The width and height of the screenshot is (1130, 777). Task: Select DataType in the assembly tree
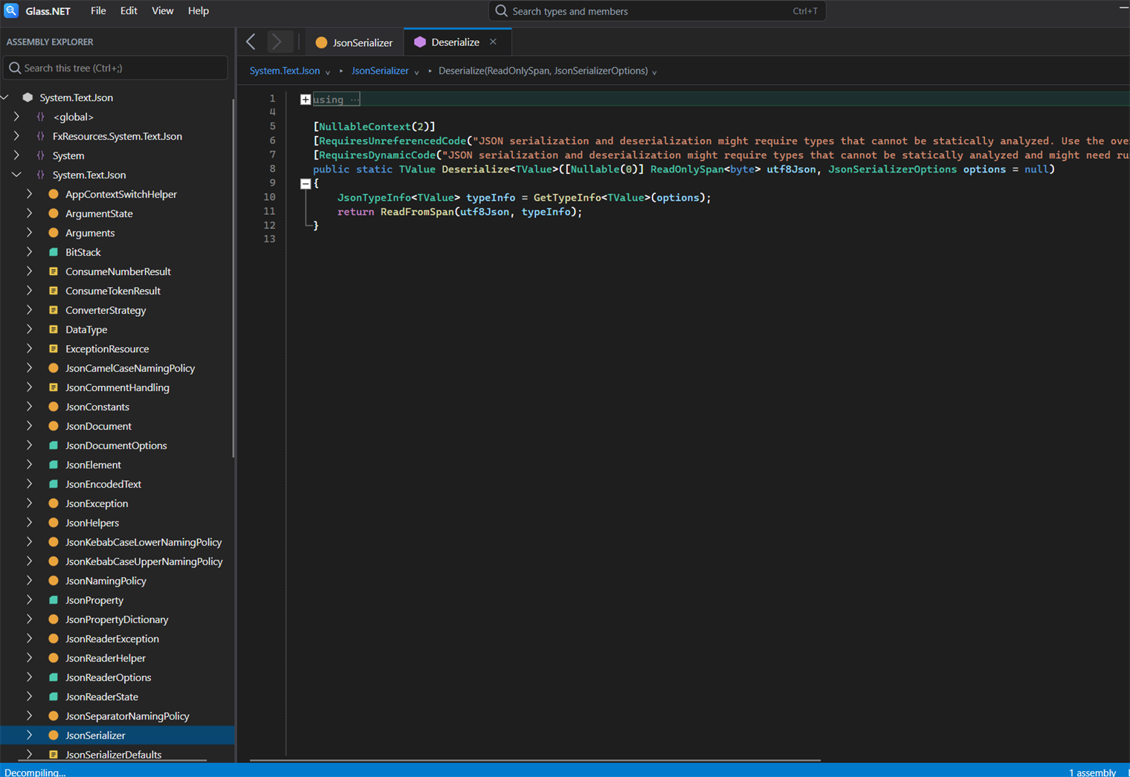[x=86, y=329]
